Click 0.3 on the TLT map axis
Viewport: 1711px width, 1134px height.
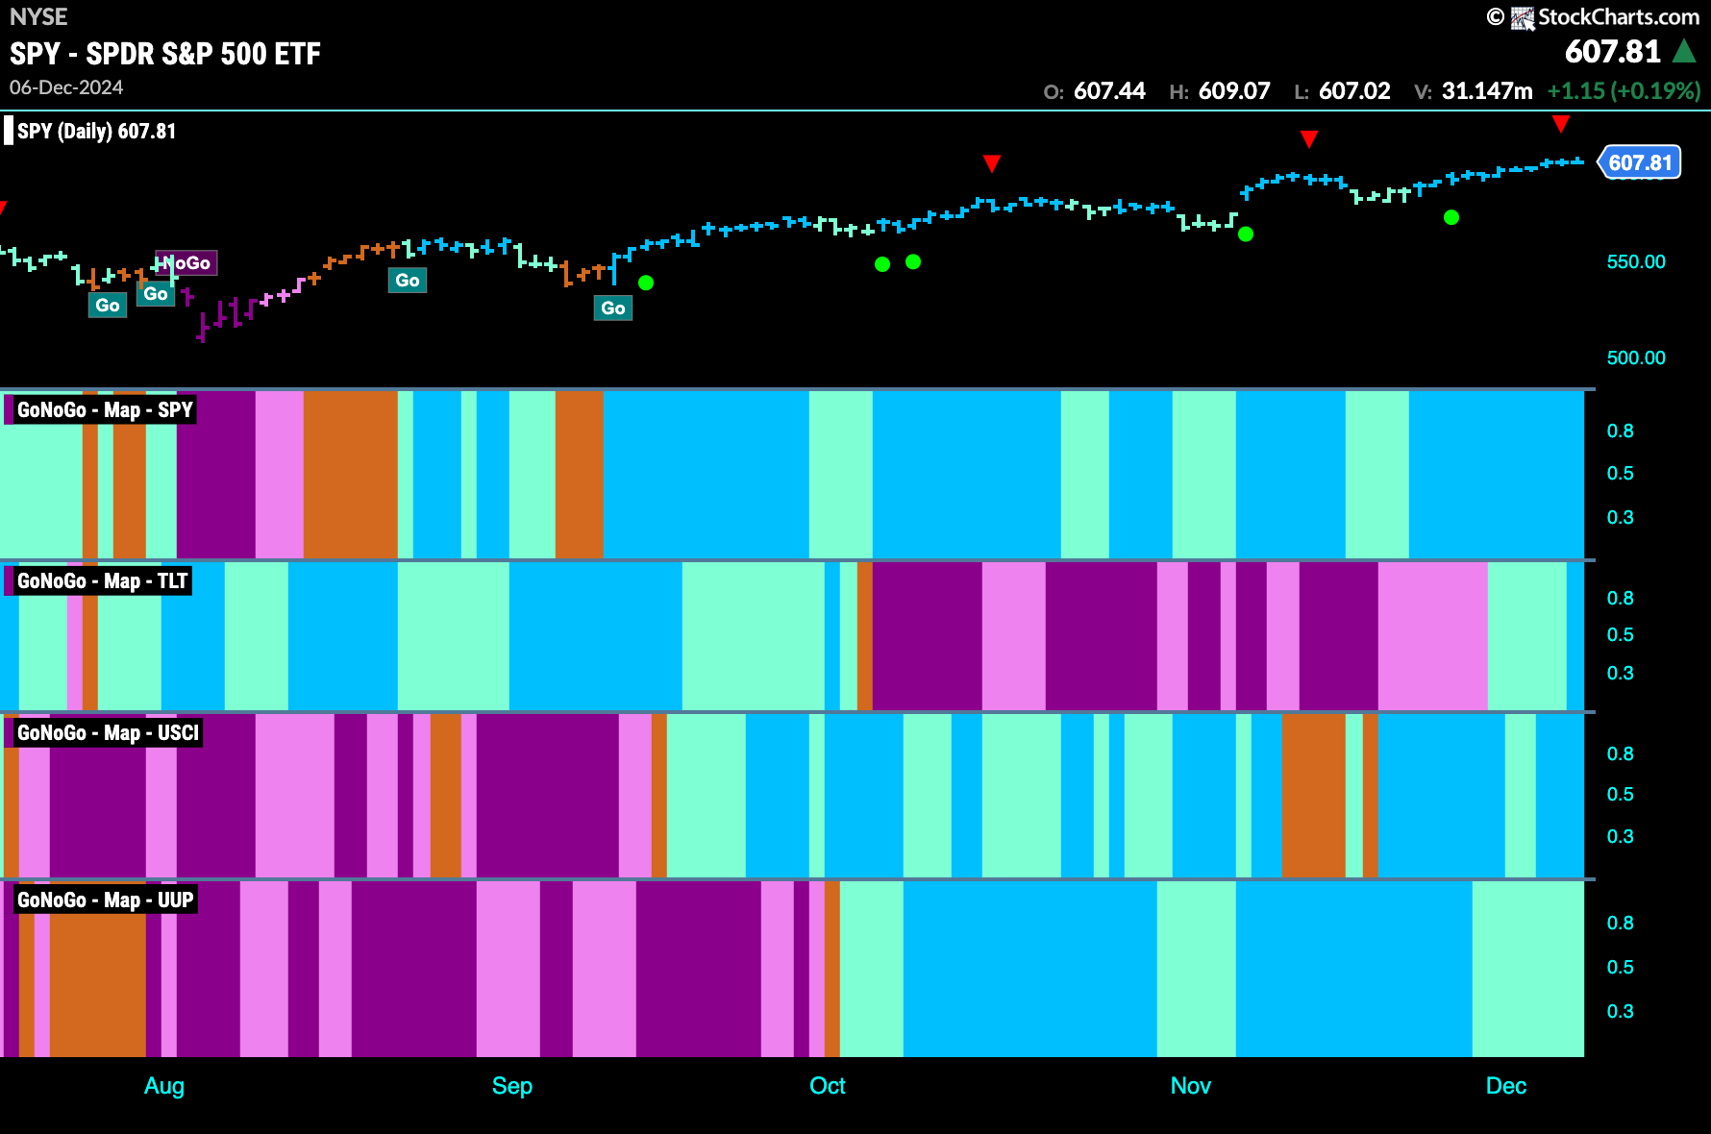tap(1621, 673)
